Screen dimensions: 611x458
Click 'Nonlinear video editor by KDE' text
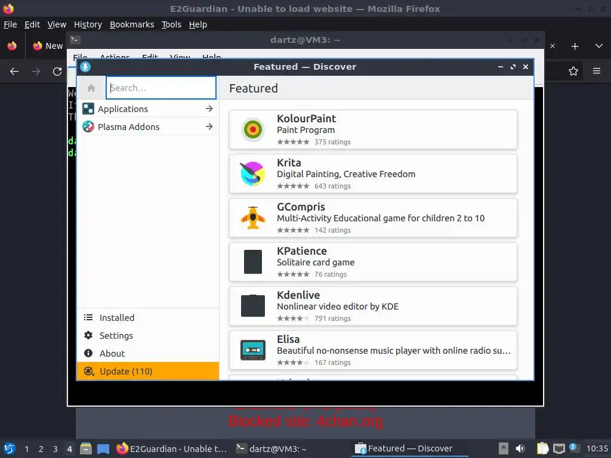point(338,307)
